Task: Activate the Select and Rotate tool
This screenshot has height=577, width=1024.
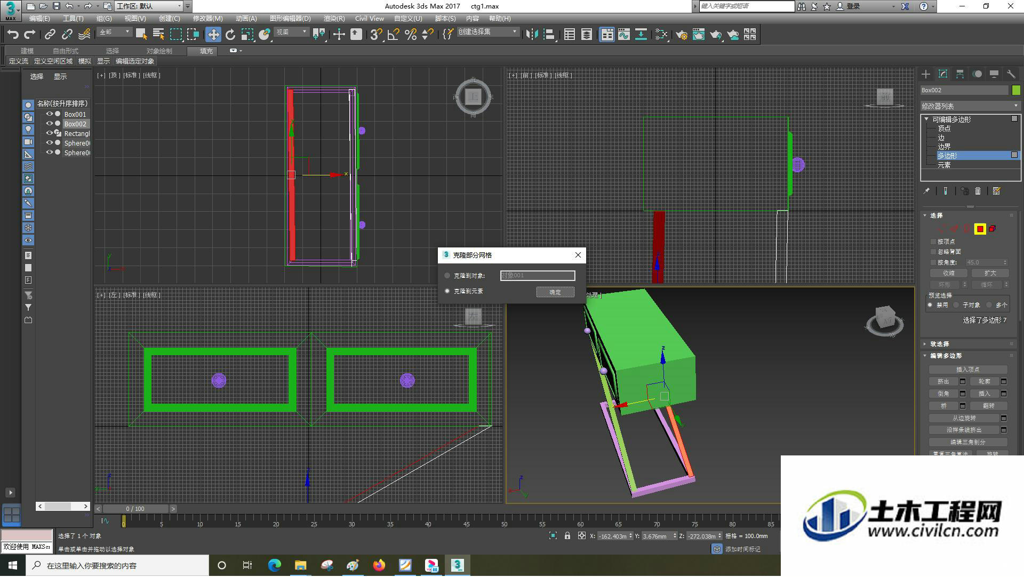Action: click(x=230, y=35)
